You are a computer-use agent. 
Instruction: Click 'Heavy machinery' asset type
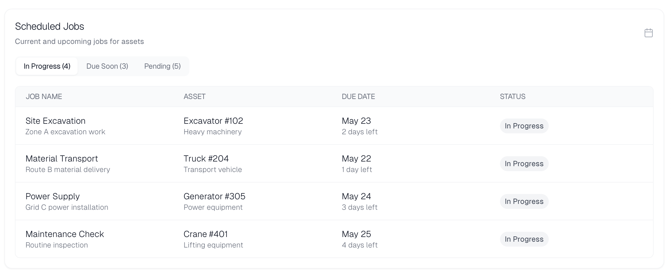click(x=213, y=132)
